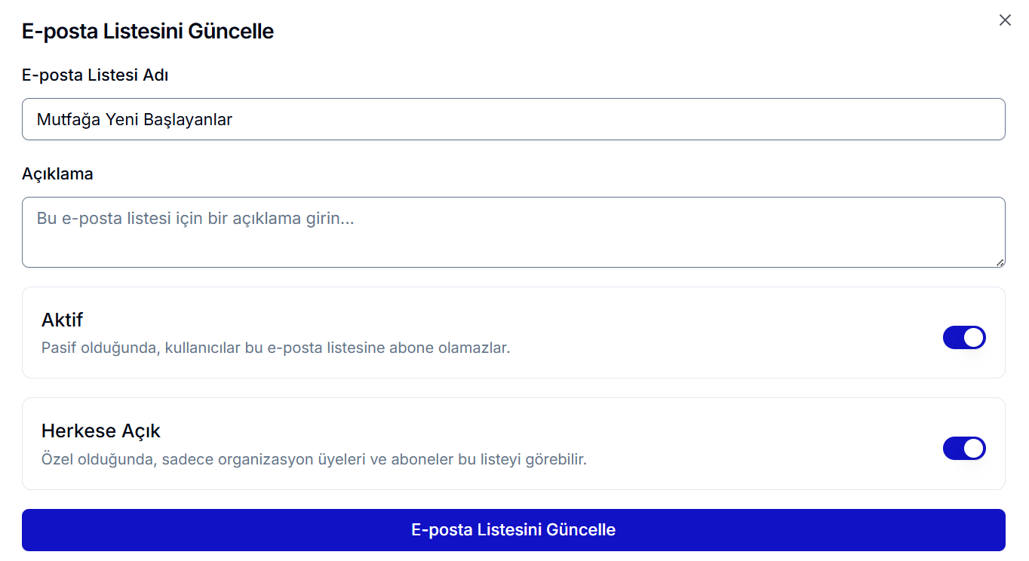
Task: Click the white knob of Aktif switch
Action: pyautogui.click(x=974, y=337)
